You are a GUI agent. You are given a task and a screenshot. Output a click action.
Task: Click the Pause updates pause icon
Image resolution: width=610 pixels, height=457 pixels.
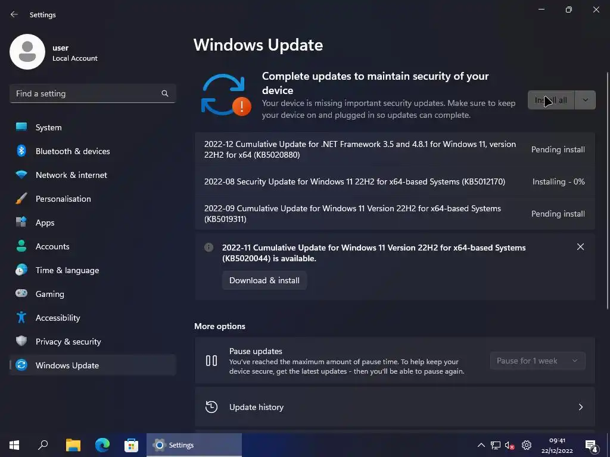coord(211,361)
